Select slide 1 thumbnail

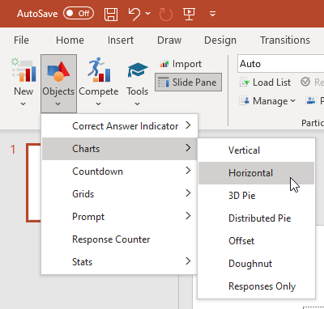pyautogui.click(x=34, y=183)
